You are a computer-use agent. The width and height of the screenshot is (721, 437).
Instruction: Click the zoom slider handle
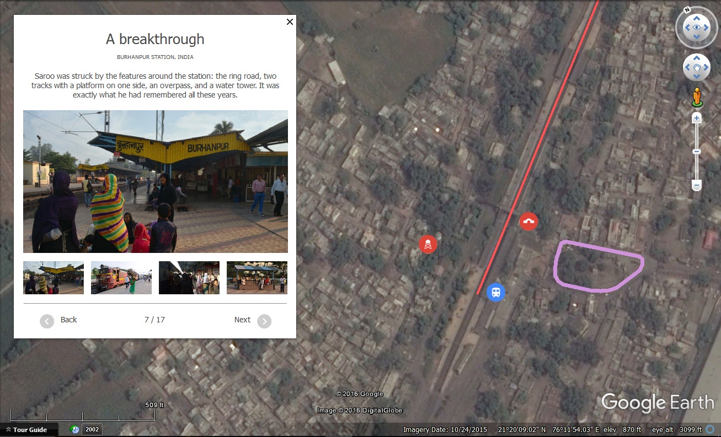point(696,152)
